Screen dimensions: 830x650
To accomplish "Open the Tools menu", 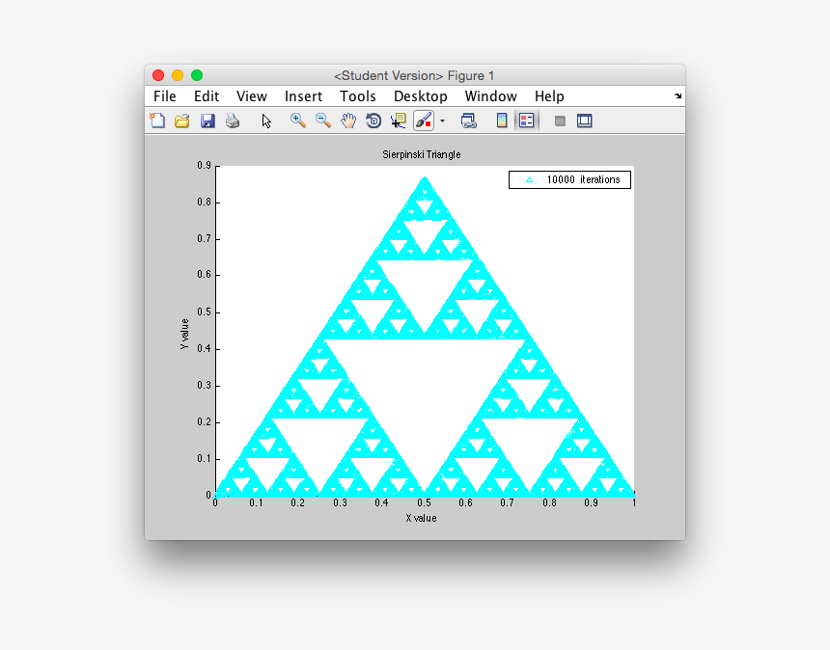I will coord(357,96).
